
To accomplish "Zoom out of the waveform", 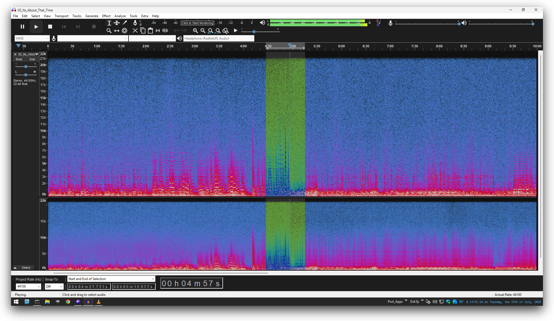I will coord(203,31).
